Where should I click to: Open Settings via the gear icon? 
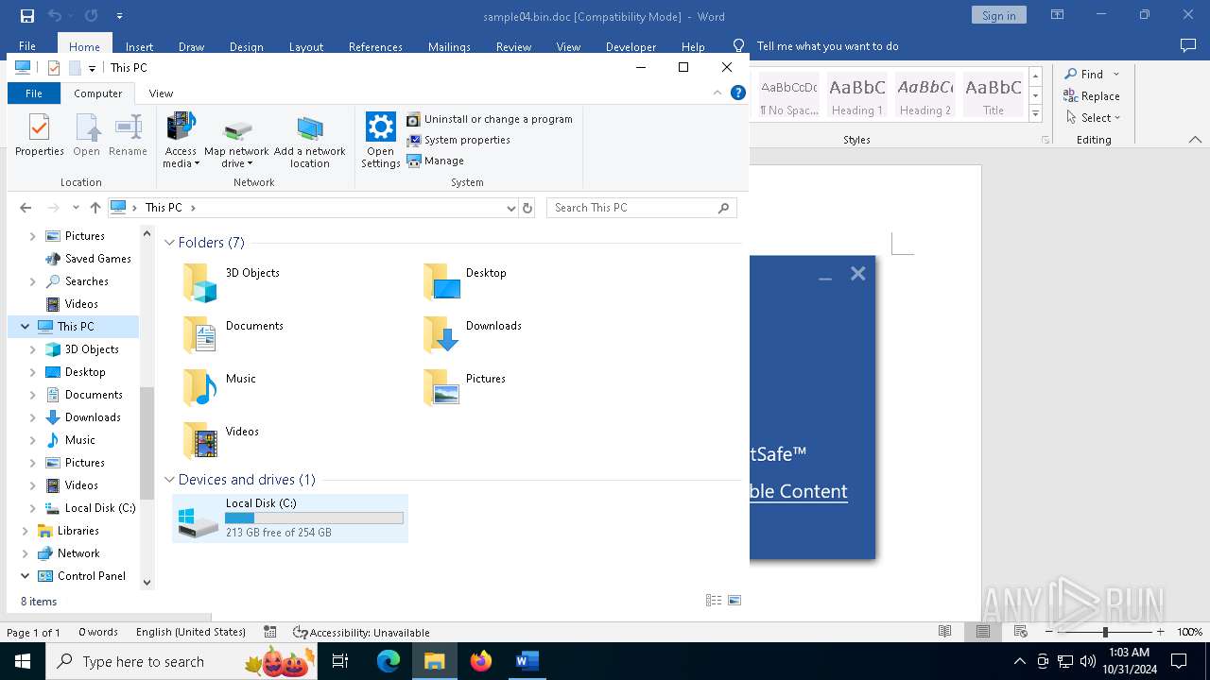tap(380, 140)
